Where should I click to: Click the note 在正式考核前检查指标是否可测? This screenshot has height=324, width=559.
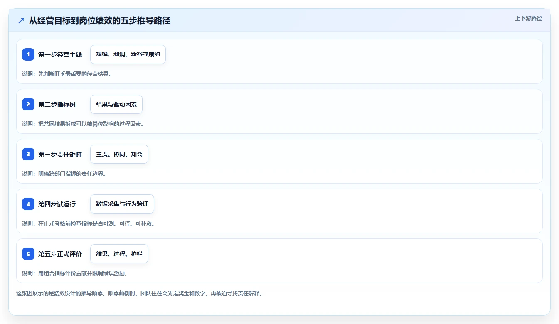pyautogui.click(x=89, y=223)
